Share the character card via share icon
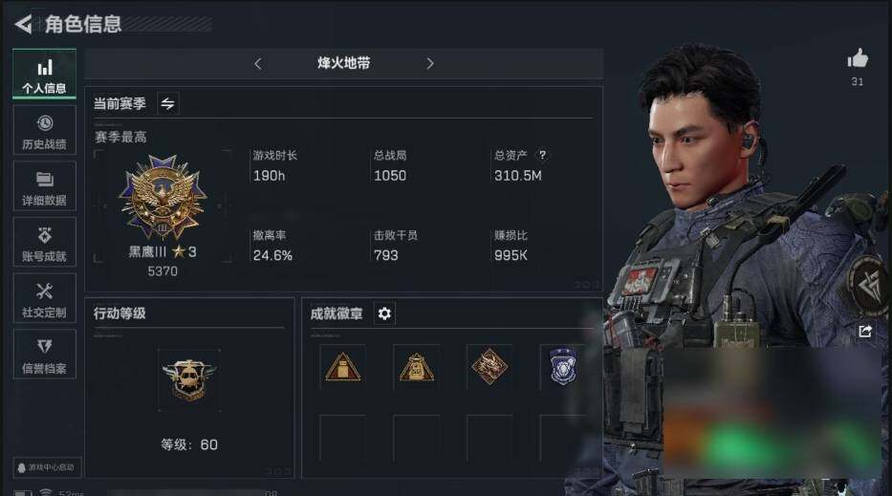The height and width of the screenshot is (496, 892). pos(865,331)
